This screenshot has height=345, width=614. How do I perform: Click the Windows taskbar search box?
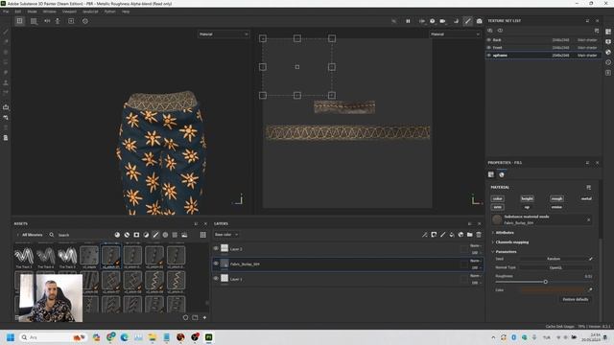point(53,337)
